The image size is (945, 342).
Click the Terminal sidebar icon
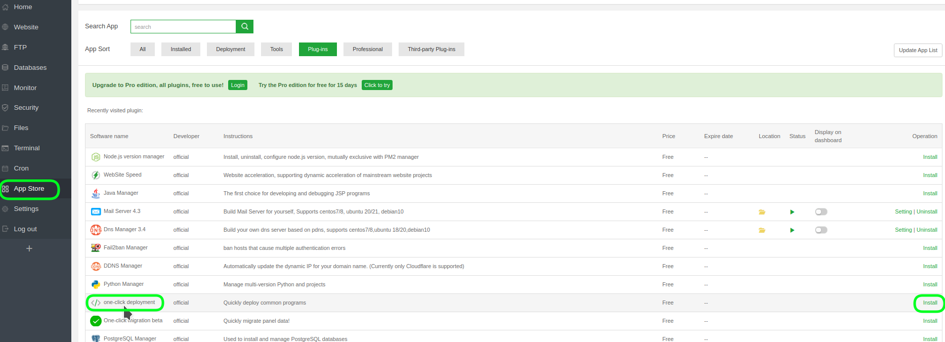[5, 148]
